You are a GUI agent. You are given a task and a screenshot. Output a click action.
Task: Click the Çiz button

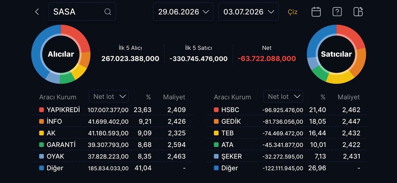pos(292,12)
